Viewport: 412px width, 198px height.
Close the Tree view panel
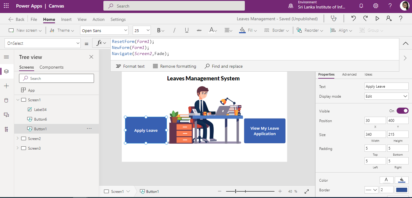tap(91, 57)
